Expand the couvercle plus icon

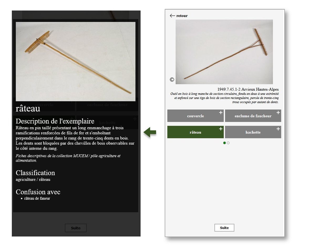[221, 112]
